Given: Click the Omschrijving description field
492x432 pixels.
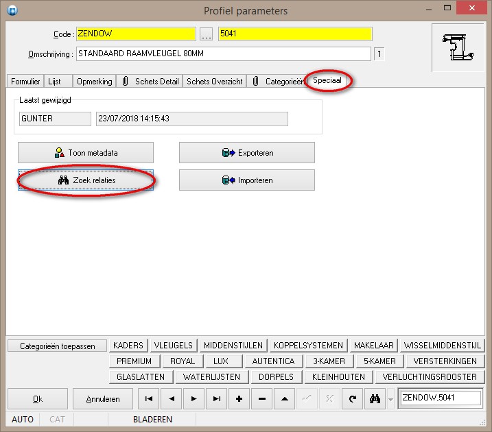Looking at the screenshot, I should [x=224, y=54].
